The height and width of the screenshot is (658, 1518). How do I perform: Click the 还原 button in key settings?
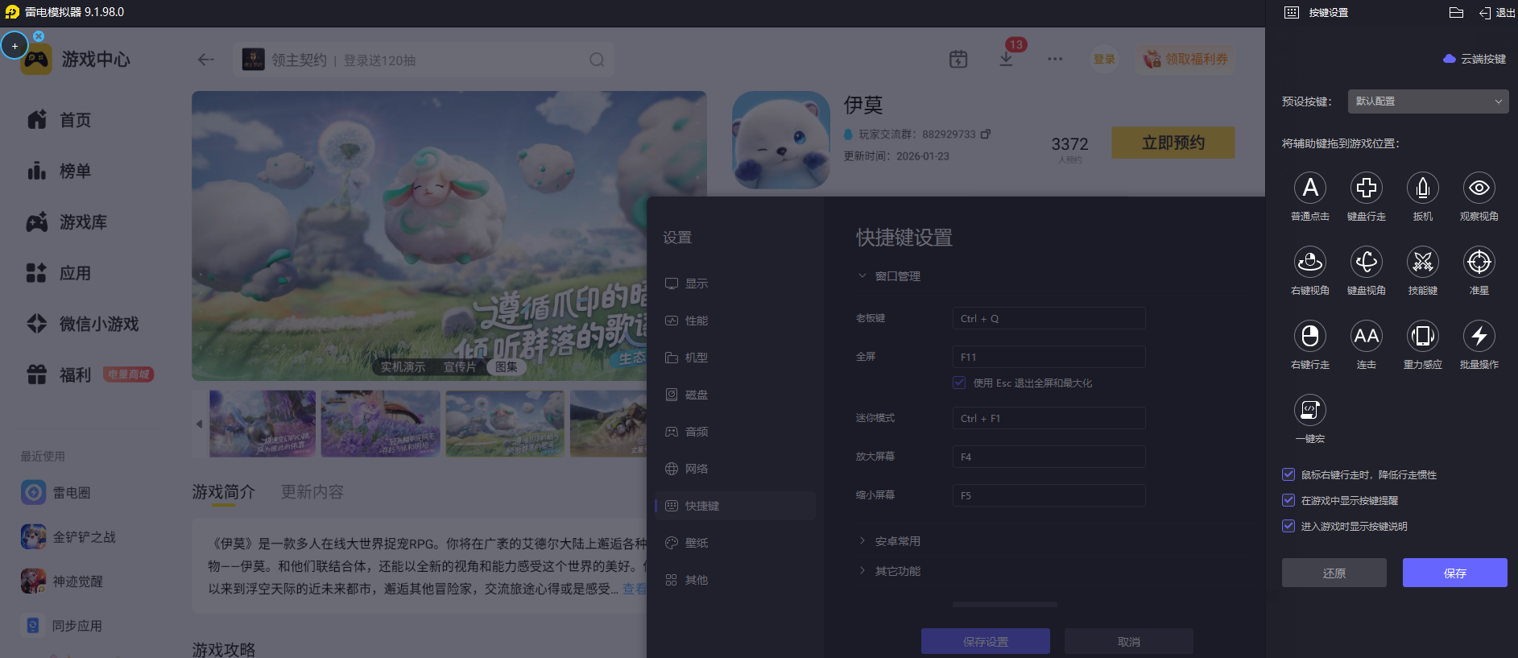[x=1334, y=573]
